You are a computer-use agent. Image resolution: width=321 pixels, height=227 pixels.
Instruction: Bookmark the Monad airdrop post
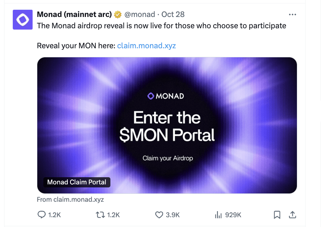278,215
